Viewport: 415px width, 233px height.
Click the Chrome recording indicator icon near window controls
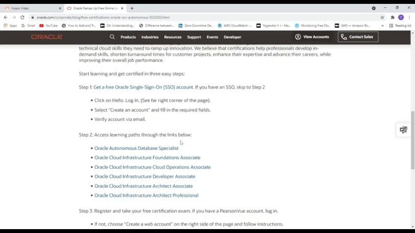373,8
